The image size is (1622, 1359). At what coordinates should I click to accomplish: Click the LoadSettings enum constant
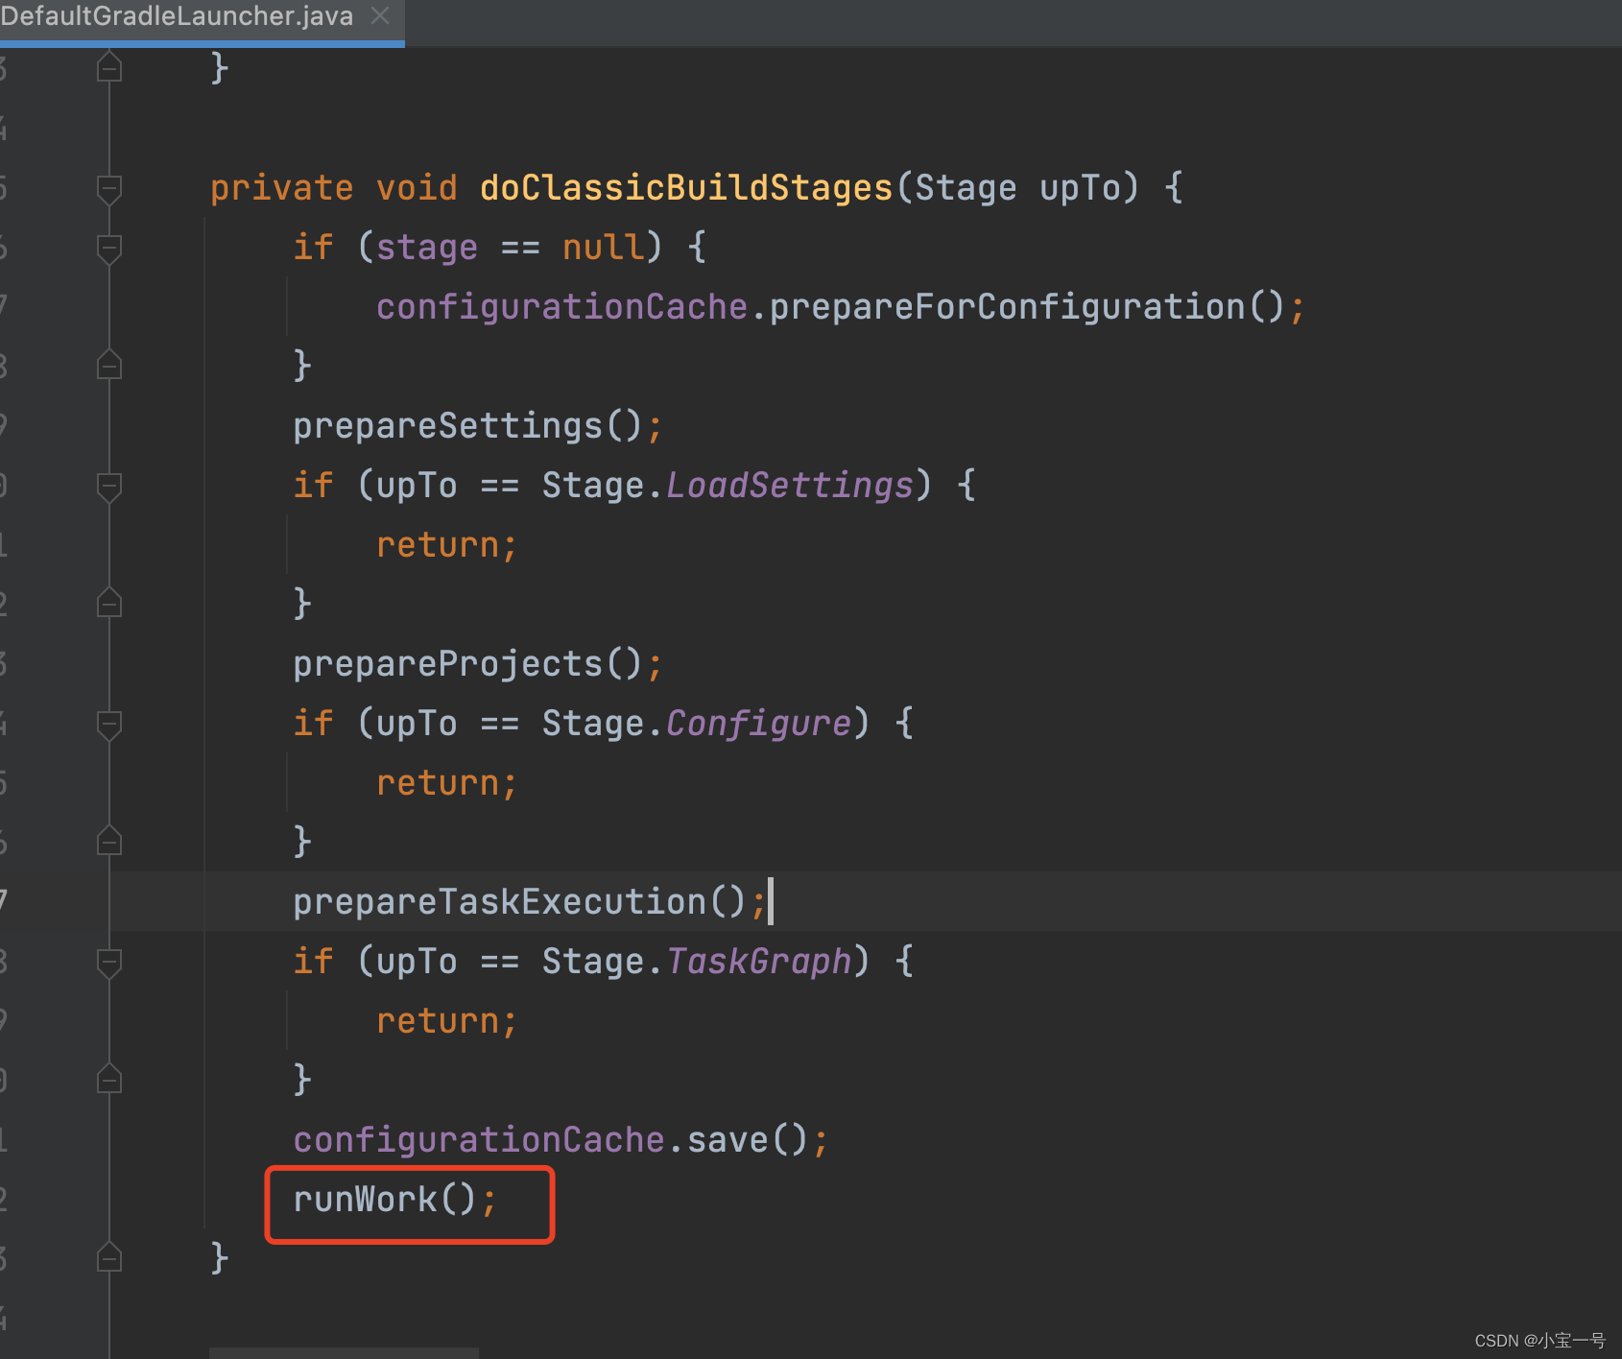(x=789, y=485)
